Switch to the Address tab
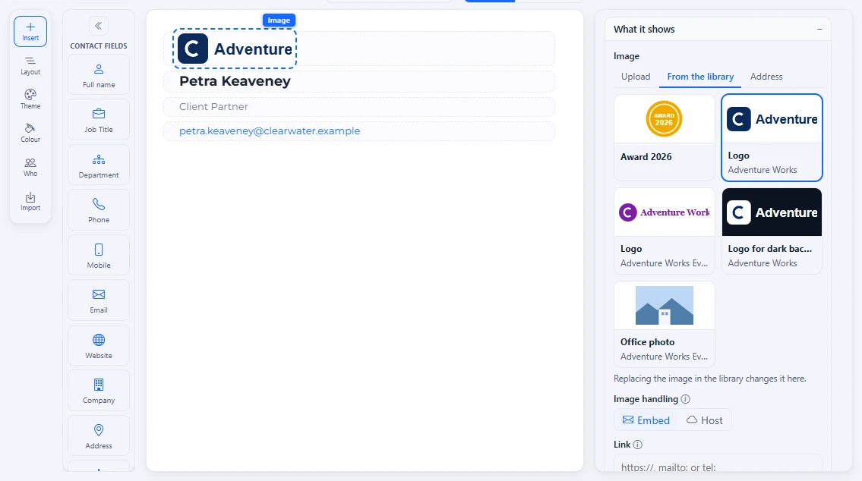Viewport: 862px width, 481px height. coord(766,77)
